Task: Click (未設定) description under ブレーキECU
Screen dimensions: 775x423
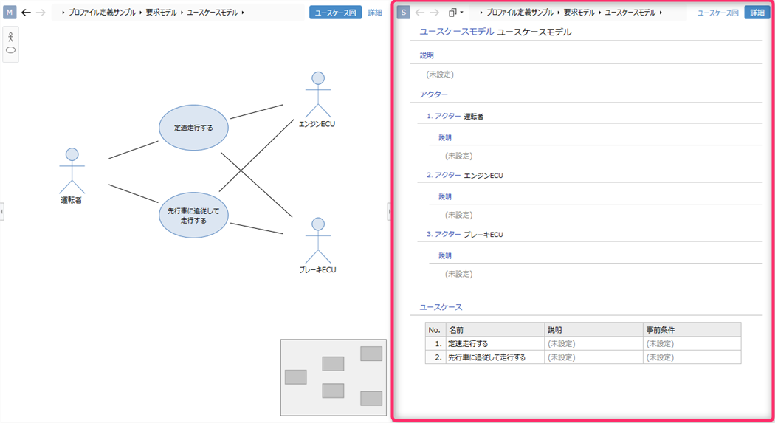Action: 458,274
